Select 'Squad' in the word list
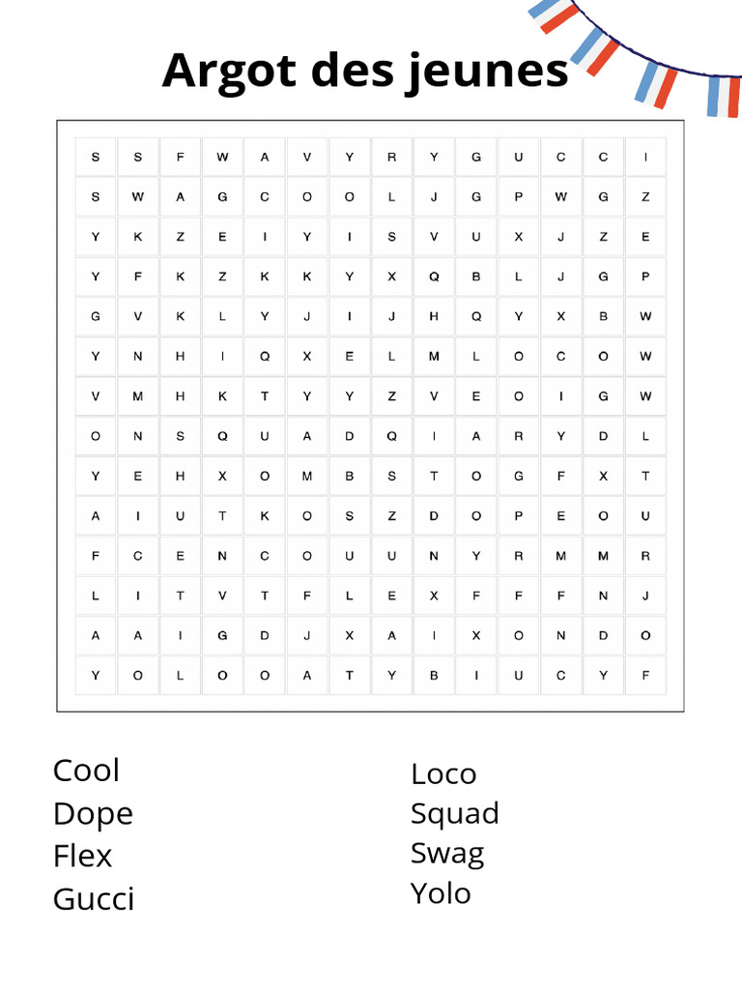The height and width of the screenshot is (990, 742). (x=454, y=813)
